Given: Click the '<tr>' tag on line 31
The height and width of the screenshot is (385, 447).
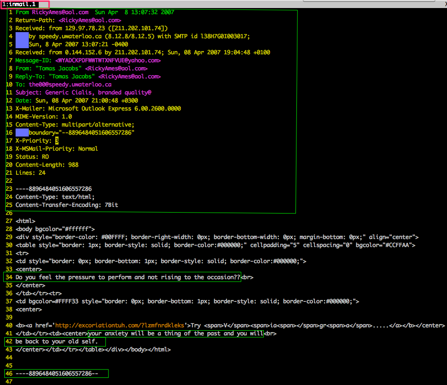Looking at the screenshot, I should [22, 253].
